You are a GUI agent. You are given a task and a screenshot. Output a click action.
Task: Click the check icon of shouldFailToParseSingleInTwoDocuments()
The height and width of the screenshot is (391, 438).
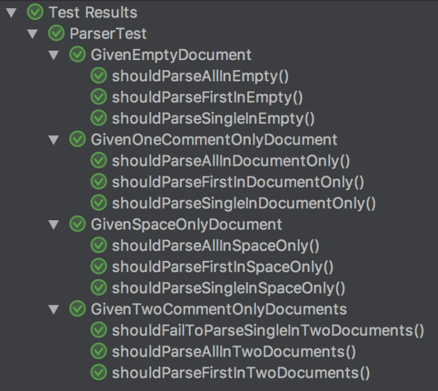99,330
